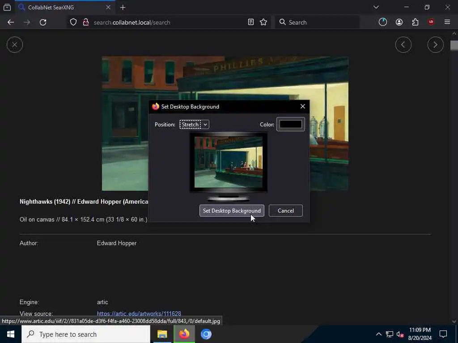Cancel the desktop background dialog
458x343 pixels.
[286, 211]
